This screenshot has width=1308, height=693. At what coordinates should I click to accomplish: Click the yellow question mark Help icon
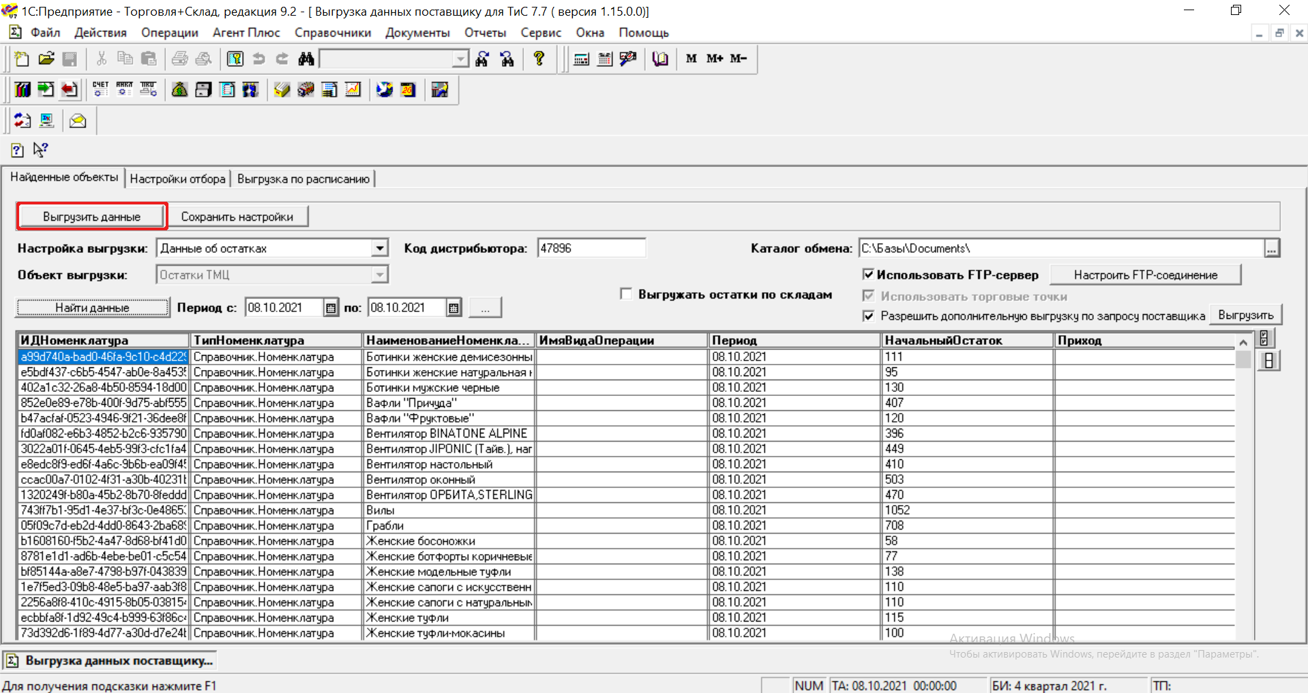[539, 59]
